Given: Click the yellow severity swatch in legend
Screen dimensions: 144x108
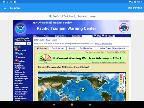Looking at the screenshot, I should point(121,80).
